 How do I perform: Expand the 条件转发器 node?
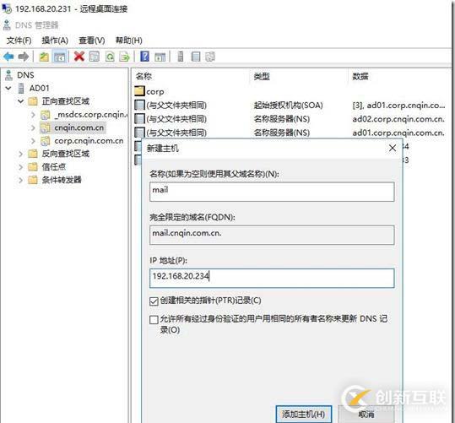coord(20,180)
